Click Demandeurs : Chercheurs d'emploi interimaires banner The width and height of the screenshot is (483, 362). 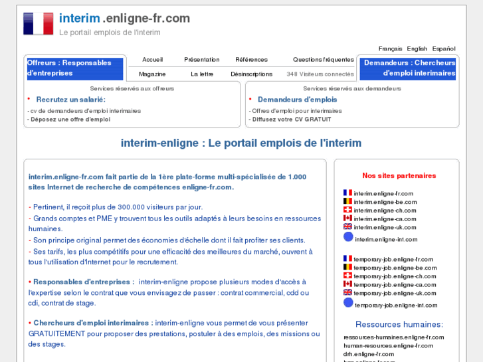point(407,69)
